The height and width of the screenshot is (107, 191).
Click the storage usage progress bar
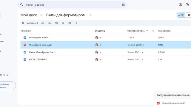[5, 72]
